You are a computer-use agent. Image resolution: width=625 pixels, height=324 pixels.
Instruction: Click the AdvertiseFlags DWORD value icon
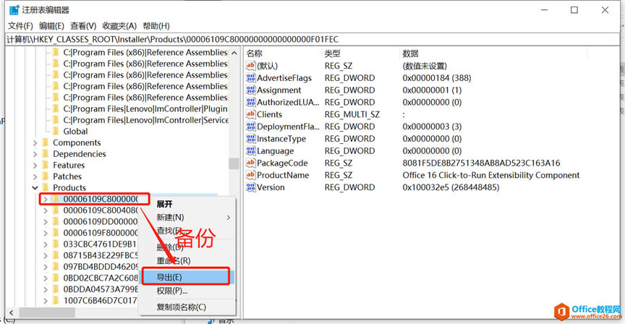(x=251, y=78)
